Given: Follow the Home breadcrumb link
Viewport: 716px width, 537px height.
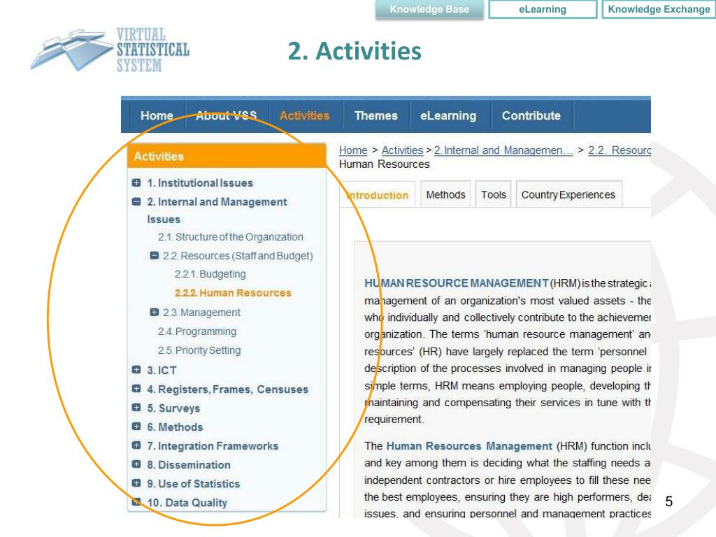Looking at the screenshot, I should point(353,150).
